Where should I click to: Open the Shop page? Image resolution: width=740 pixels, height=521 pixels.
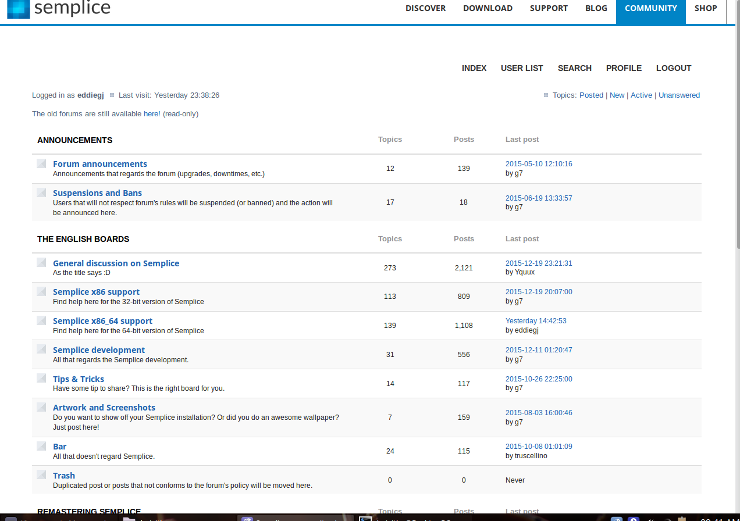tap(706, 8)
